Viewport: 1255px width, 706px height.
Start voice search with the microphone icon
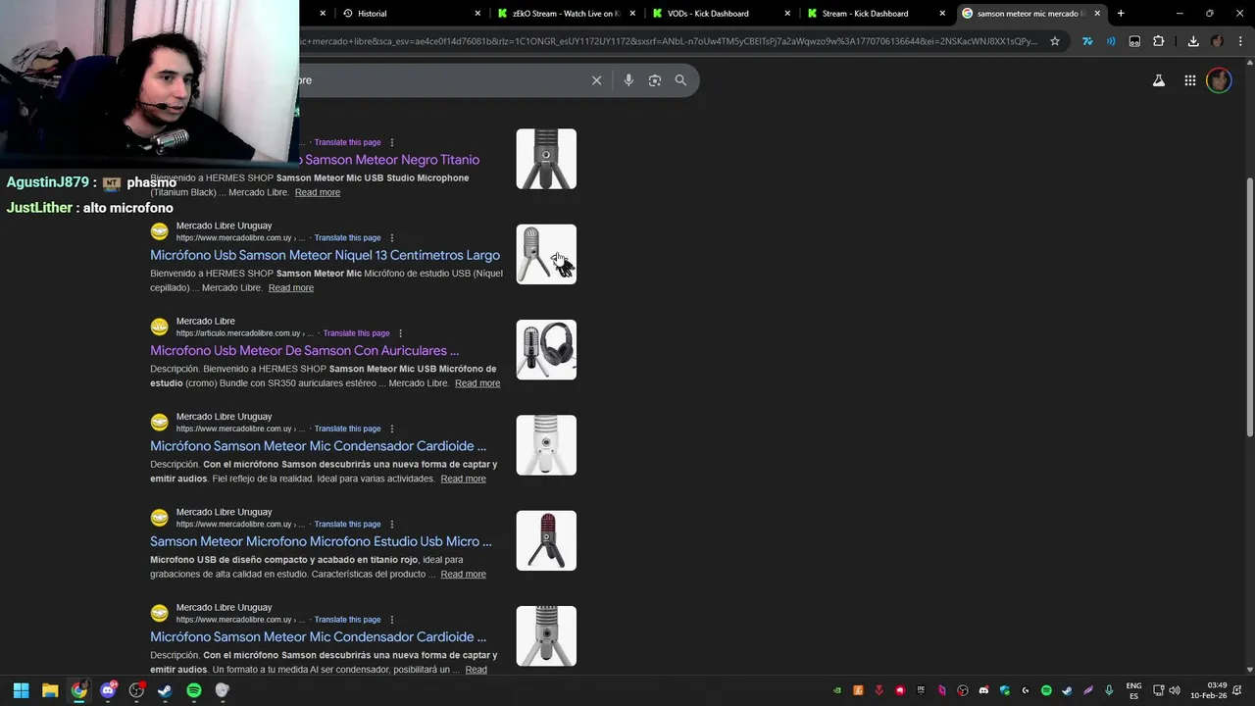pyautogui.click(x=628, y=80)
